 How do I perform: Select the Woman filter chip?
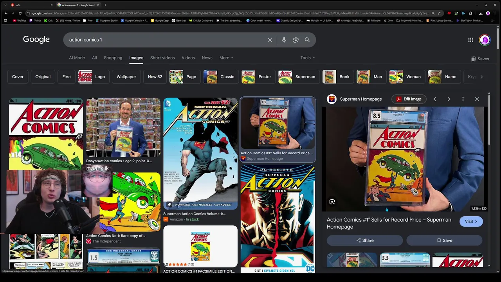pyautogui.click(x=407, y=77)
